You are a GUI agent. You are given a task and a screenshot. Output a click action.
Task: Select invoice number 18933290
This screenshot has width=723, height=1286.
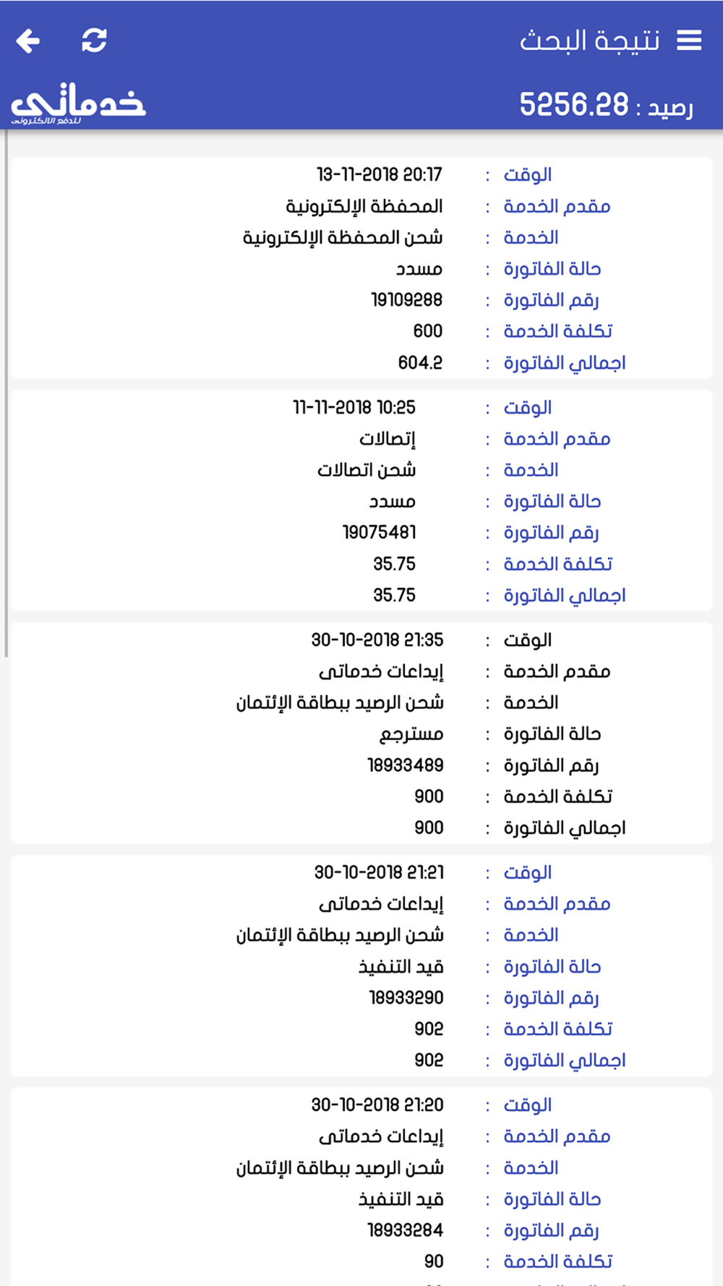click(x=406, y=998)
